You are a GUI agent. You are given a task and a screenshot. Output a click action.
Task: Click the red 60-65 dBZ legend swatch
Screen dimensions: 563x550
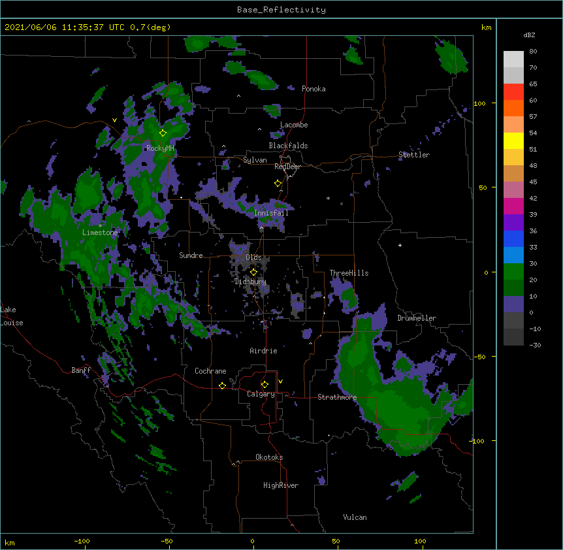513,92
